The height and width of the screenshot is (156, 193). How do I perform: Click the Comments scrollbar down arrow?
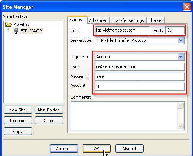(180, 126)
